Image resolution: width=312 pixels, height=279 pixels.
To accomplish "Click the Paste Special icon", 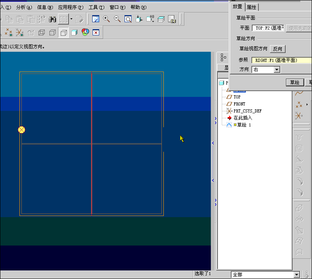I will 31,19.
